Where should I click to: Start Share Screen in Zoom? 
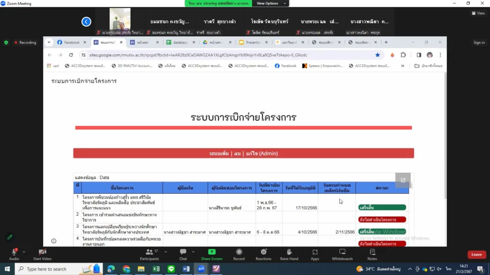click(212, 254)
